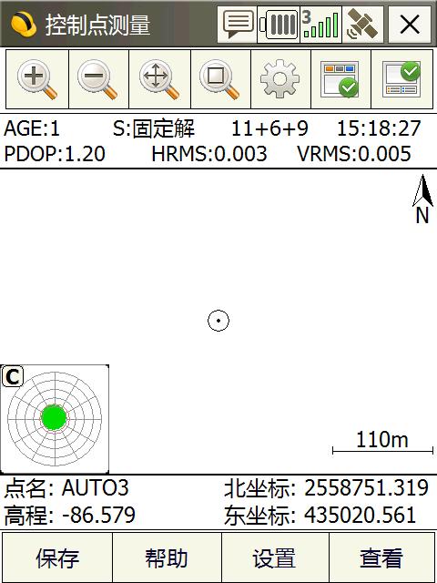Open the message bubble icon

pos(237,25)
